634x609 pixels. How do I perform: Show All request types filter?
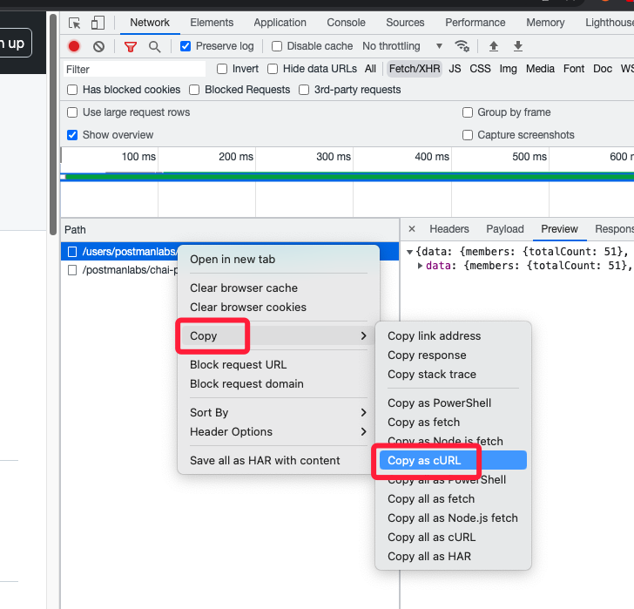point(370,69)
